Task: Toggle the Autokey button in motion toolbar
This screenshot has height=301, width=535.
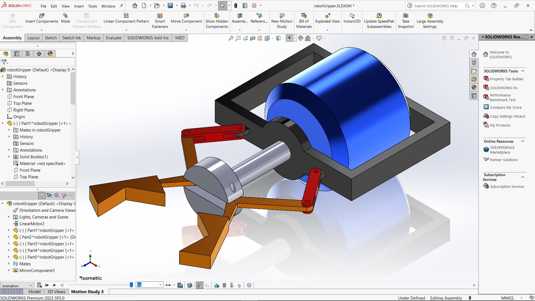Action: 200,285
